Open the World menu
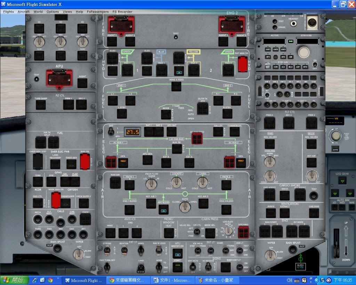The width and height of the screenshot is (356, 285). coord(38,11)
